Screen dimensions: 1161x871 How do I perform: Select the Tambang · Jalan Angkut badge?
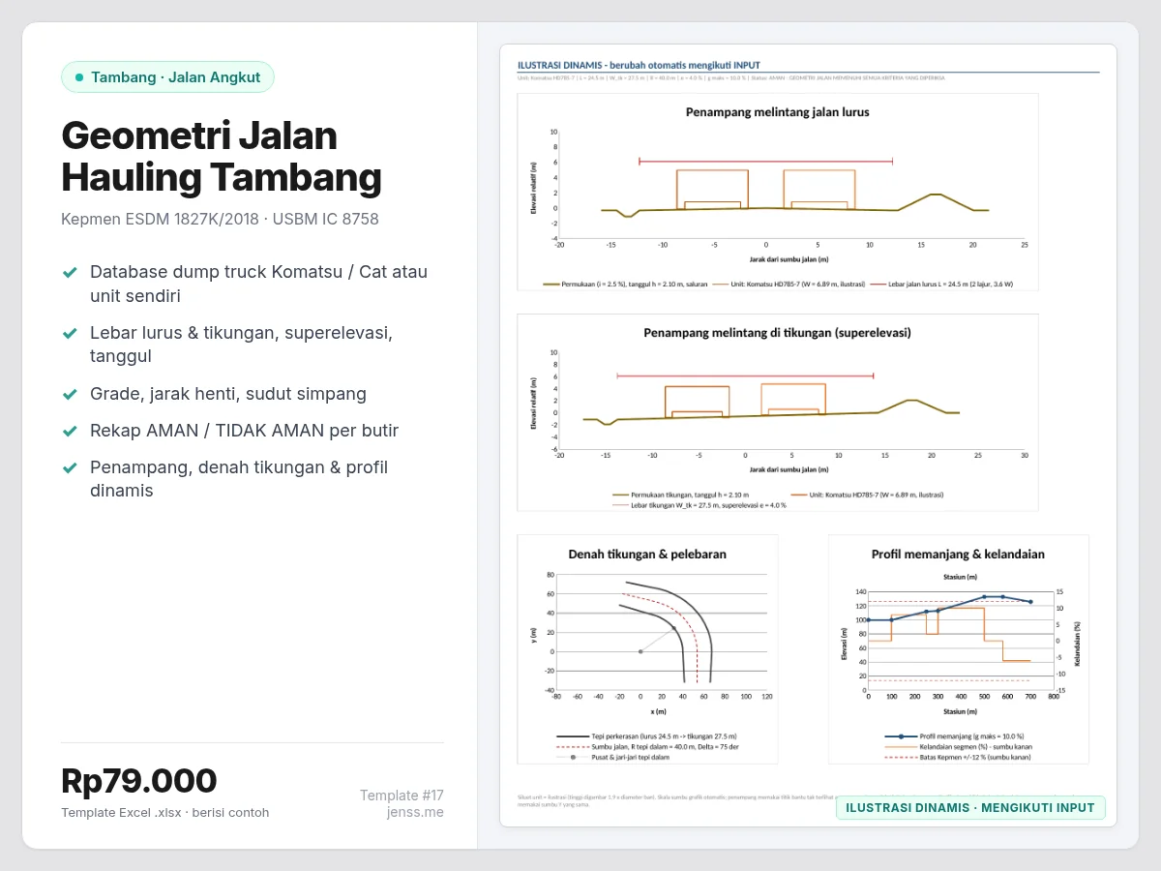(167, 77)
